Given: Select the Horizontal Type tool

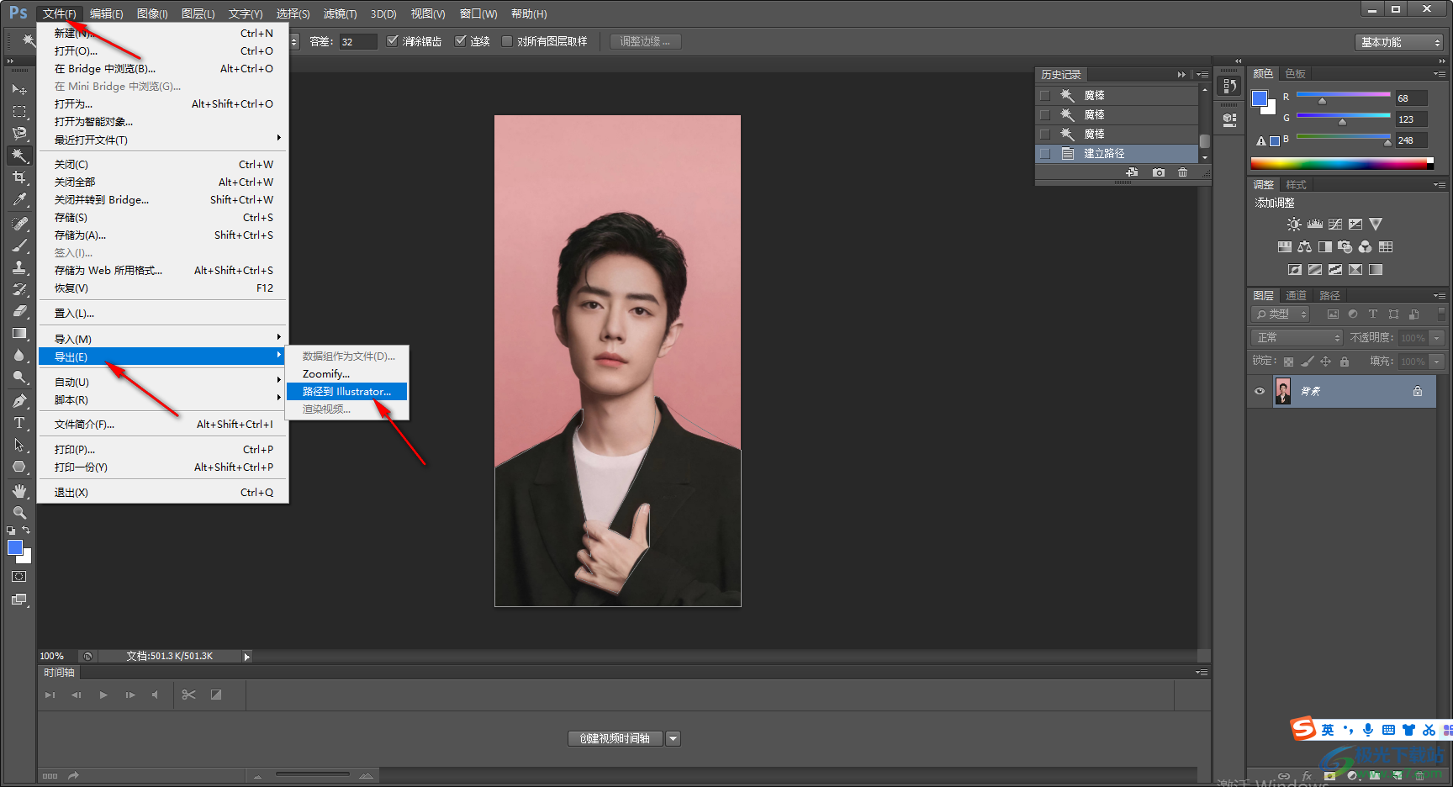Looking at the screenshot, I should [x=18, y=423].
